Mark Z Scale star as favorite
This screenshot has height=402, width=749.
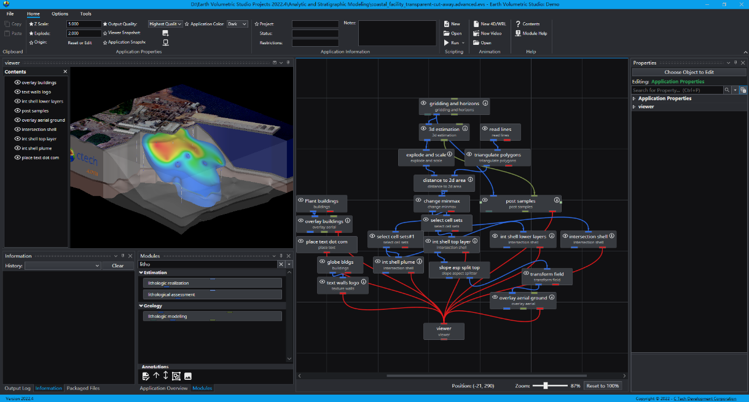point(31,24)
